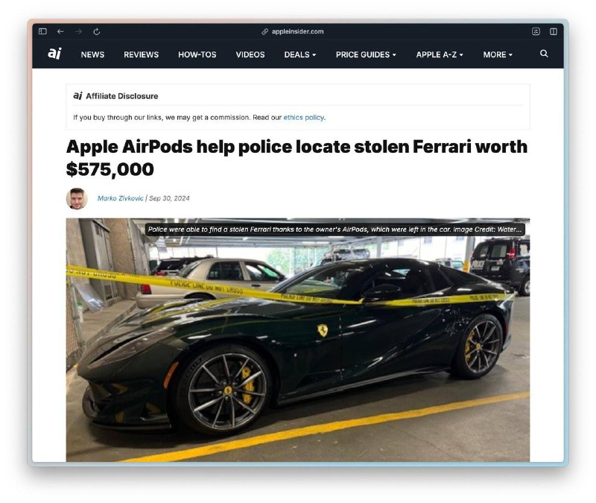Open site search with the magnifier icon

point(544,54)
